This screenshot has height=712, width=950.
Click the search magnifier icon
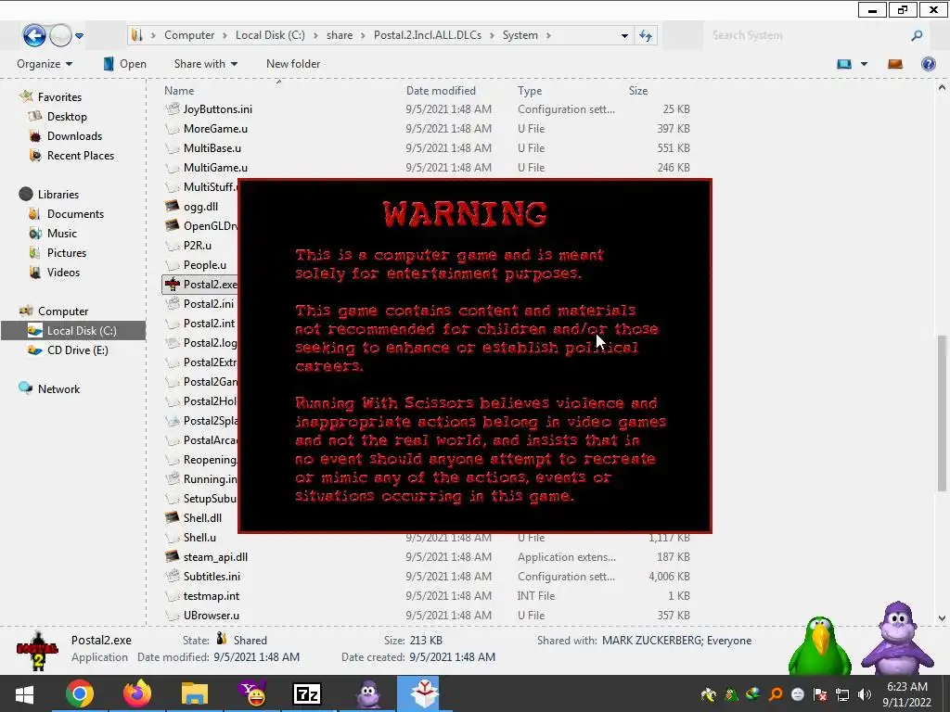(x=917, y=36)
